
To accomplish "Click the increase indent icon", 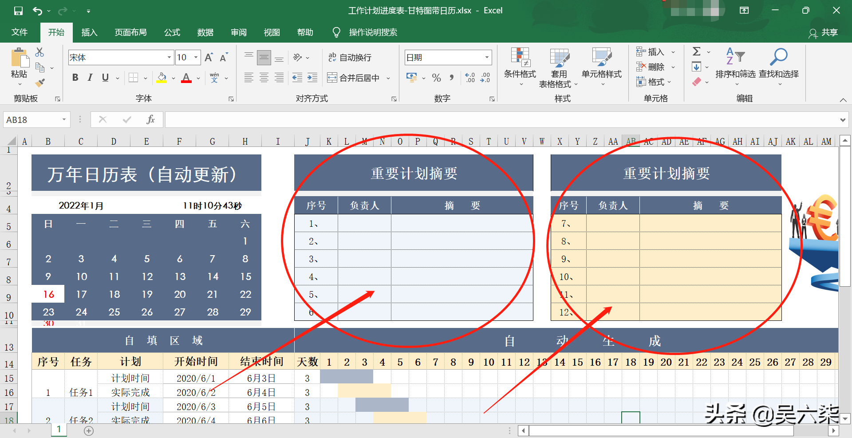I will coord(312,78).
